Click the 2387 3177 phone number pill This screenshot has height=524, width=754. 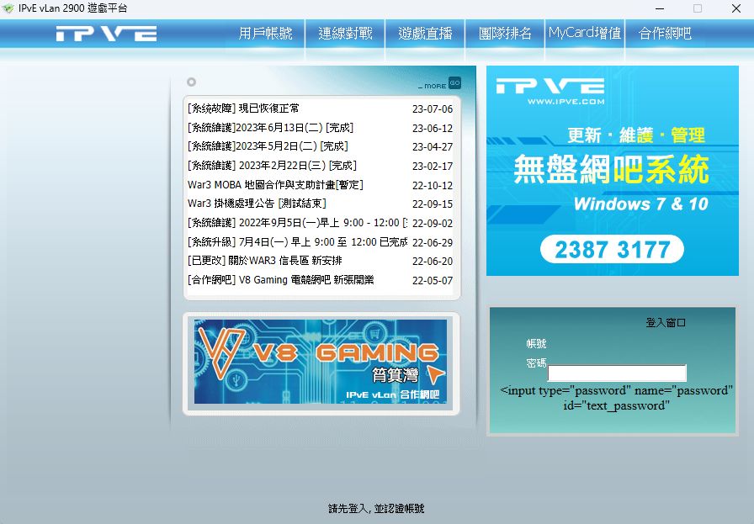pos(612,250)
